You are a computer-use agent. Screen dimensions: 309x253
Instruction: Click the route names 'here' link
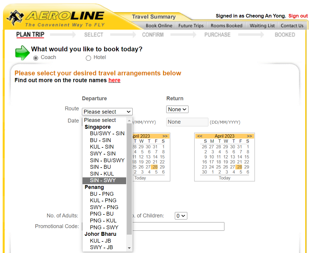click(x=114, y=80)
